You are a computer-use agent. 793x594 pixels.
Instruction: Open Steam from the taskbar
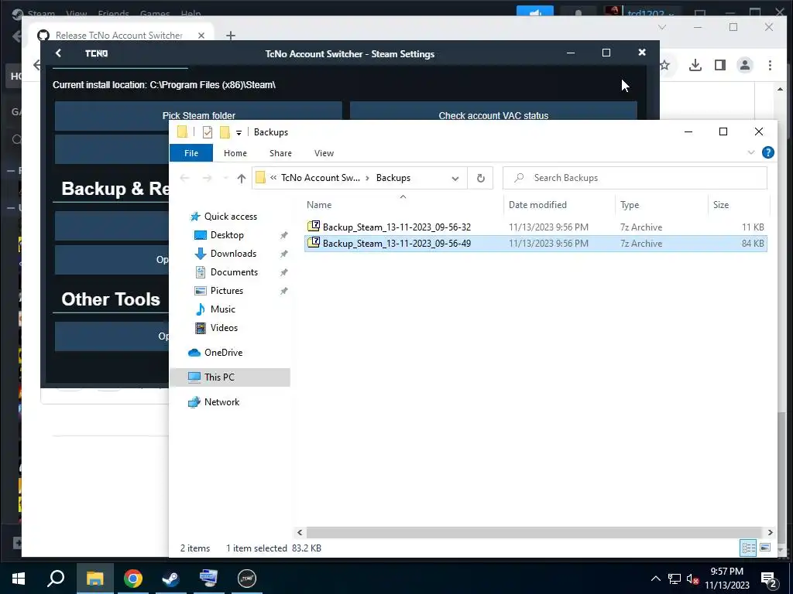[x=171, y=579]
